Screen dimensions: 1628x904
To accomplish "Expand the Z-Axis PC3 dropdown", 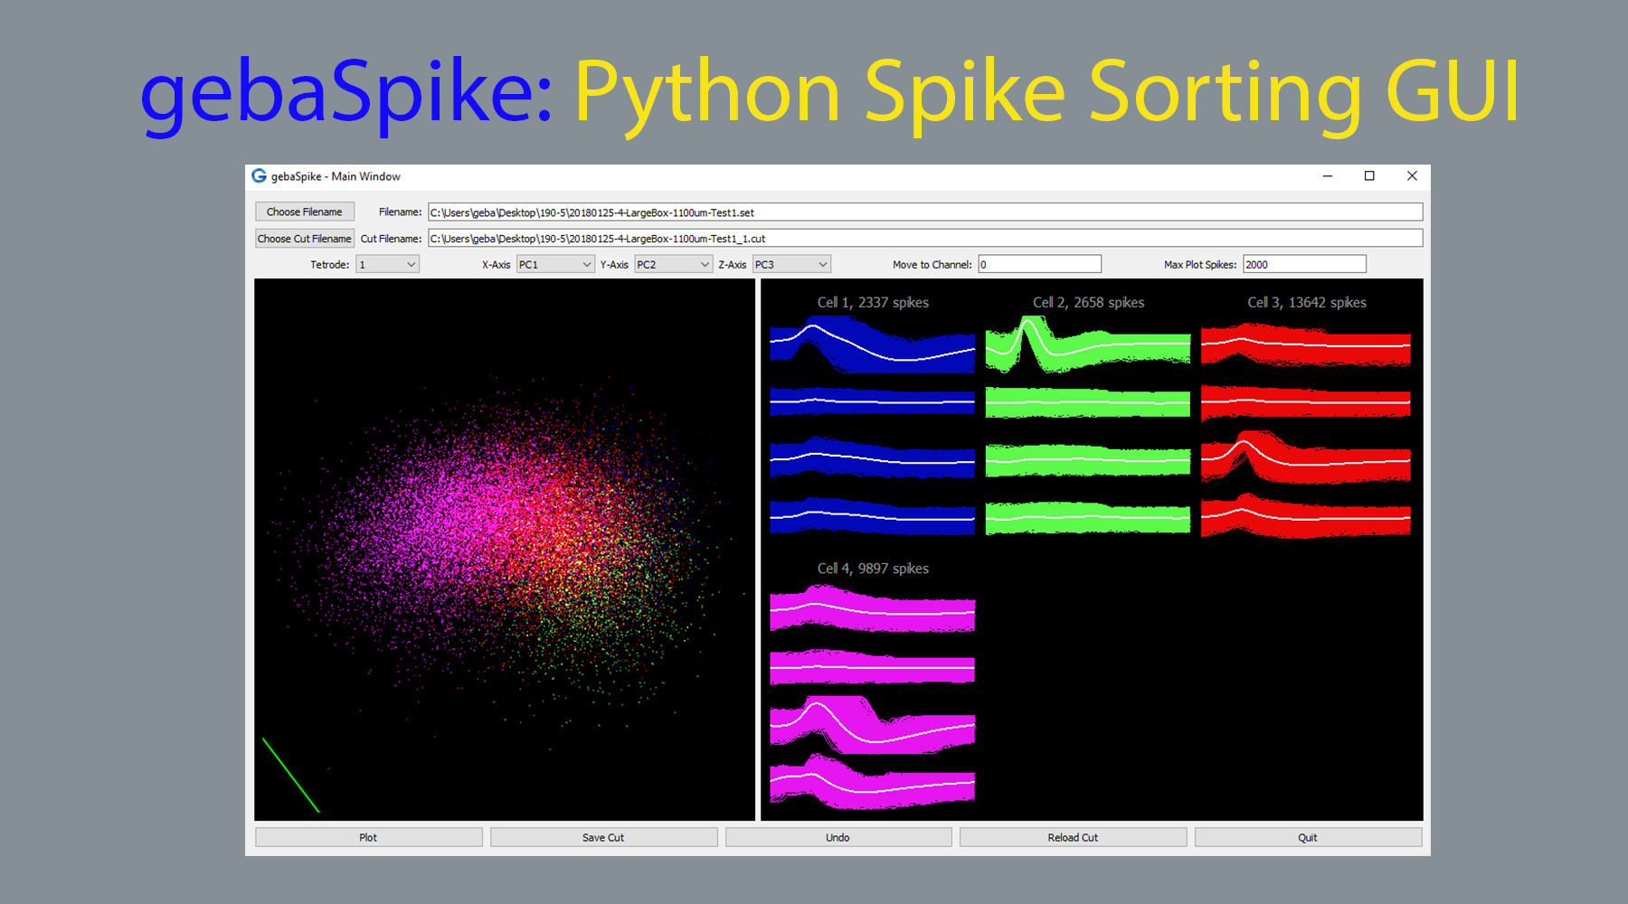I will click(790, 265).
